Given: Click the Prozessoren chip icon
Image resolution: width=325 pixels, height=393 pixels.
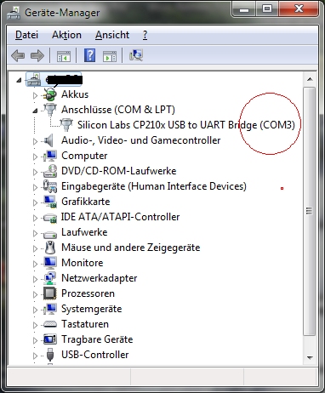Looking at the screenshot, I should [x=50, y=293].
